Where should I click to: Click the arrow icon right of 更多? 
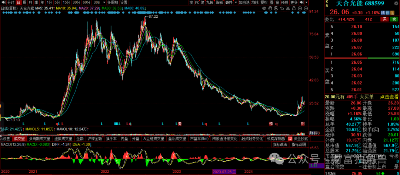(301, 2)
